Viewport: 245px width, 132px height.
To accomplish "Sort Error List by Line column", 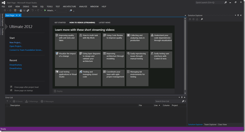I will pos(158,105).
